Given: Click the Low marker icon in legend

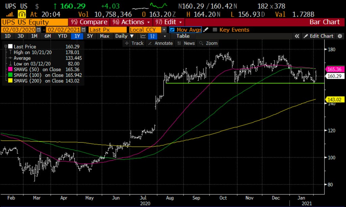Looking at the screenshot, I should [x=10, y=64].
